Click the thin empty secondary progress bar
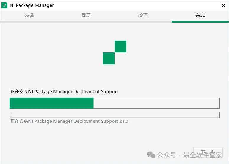 [x=115, y=115]
